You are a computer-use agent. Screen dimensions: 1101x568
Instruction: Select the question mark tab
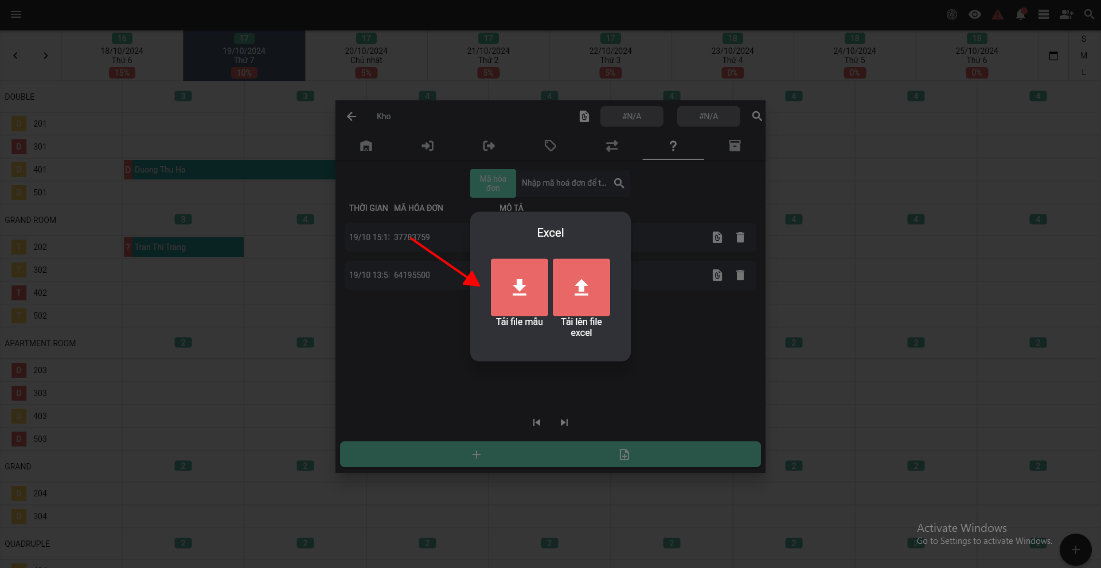pos(673,146)
